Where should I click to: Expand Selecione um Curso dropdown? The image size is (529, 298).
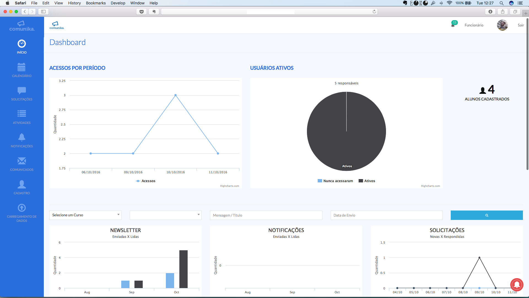(85, 215)
